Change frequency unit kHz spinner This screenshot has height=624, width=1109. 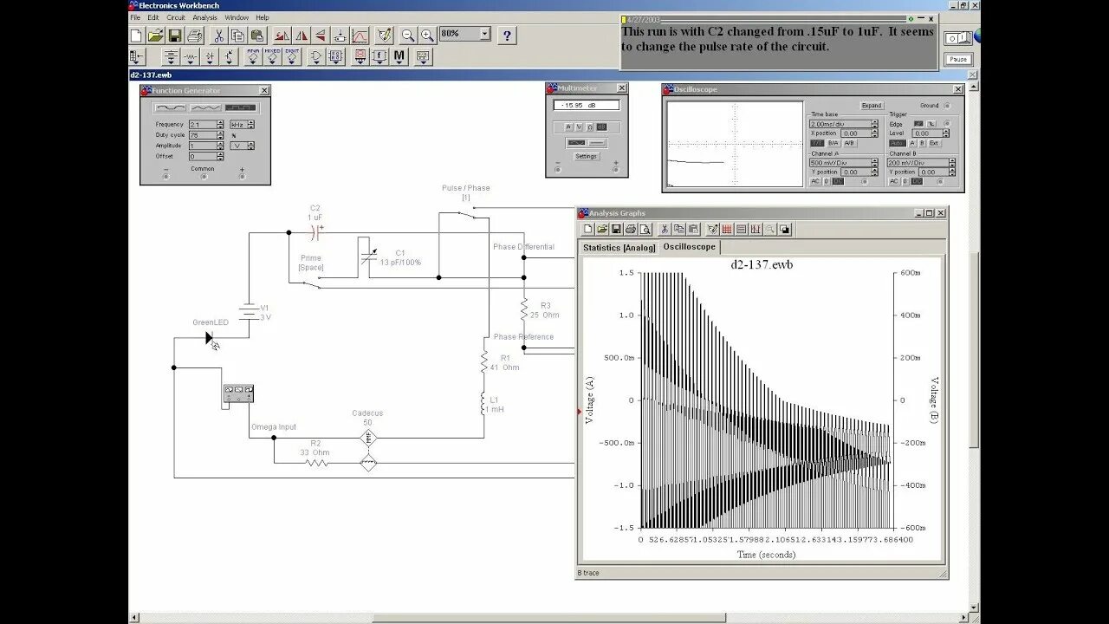(x=251, y=125)
